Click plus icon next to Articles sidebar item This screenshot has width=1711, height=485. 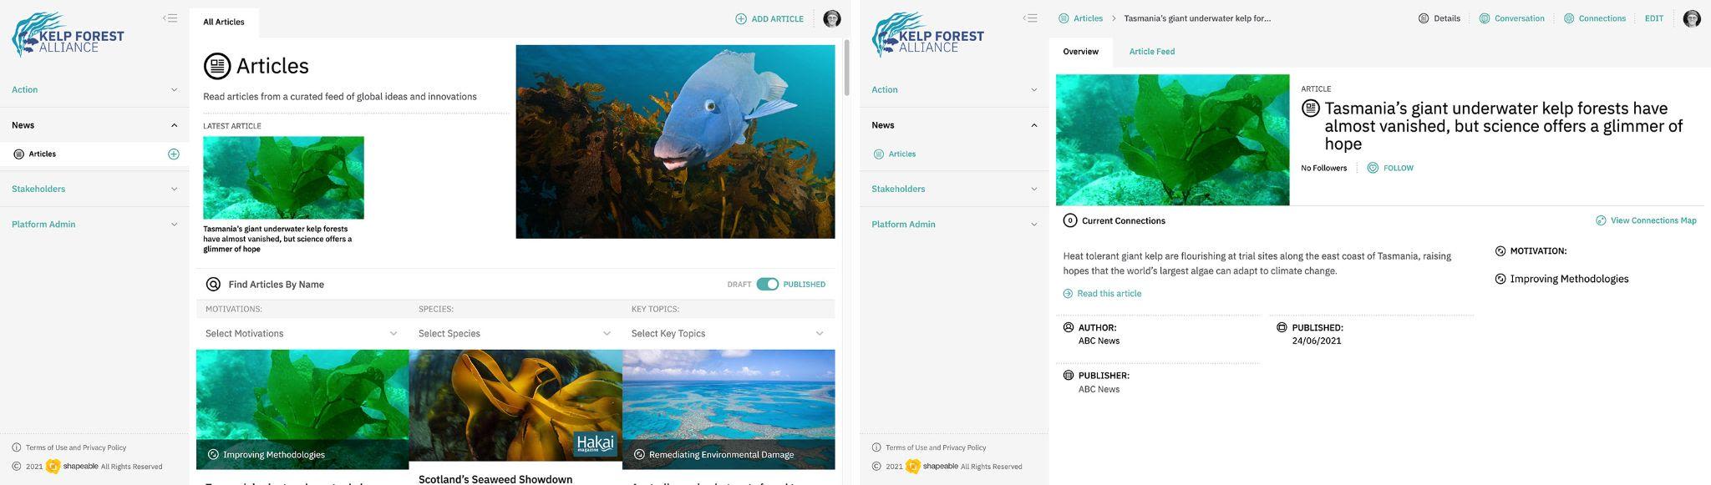point(174,154)
